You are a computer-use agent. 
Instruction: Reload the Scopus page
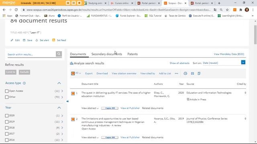point(16,10)
